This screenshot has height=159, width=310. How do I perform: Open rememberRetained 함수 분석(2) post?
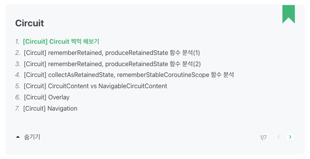coord(112,64)
